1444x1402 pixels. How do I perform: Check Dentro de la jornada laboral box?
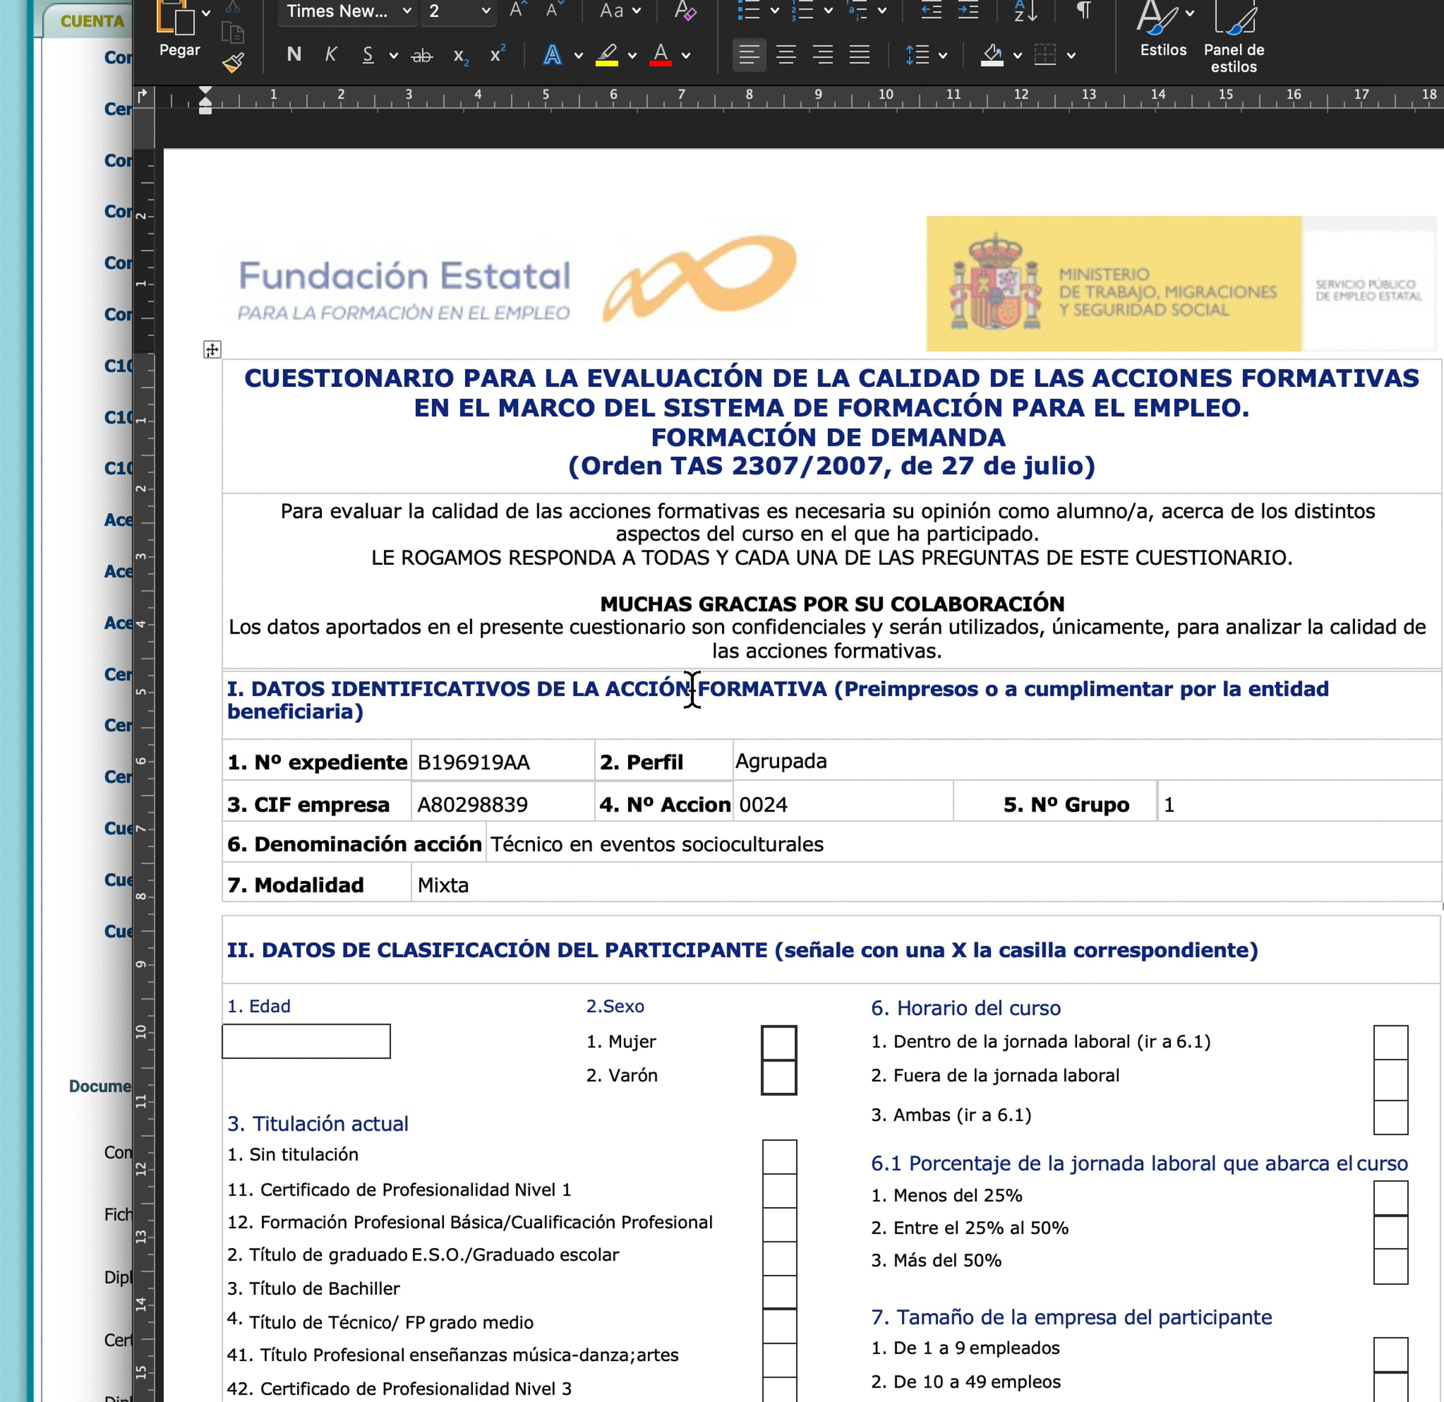click(x=1390, y=1042)
